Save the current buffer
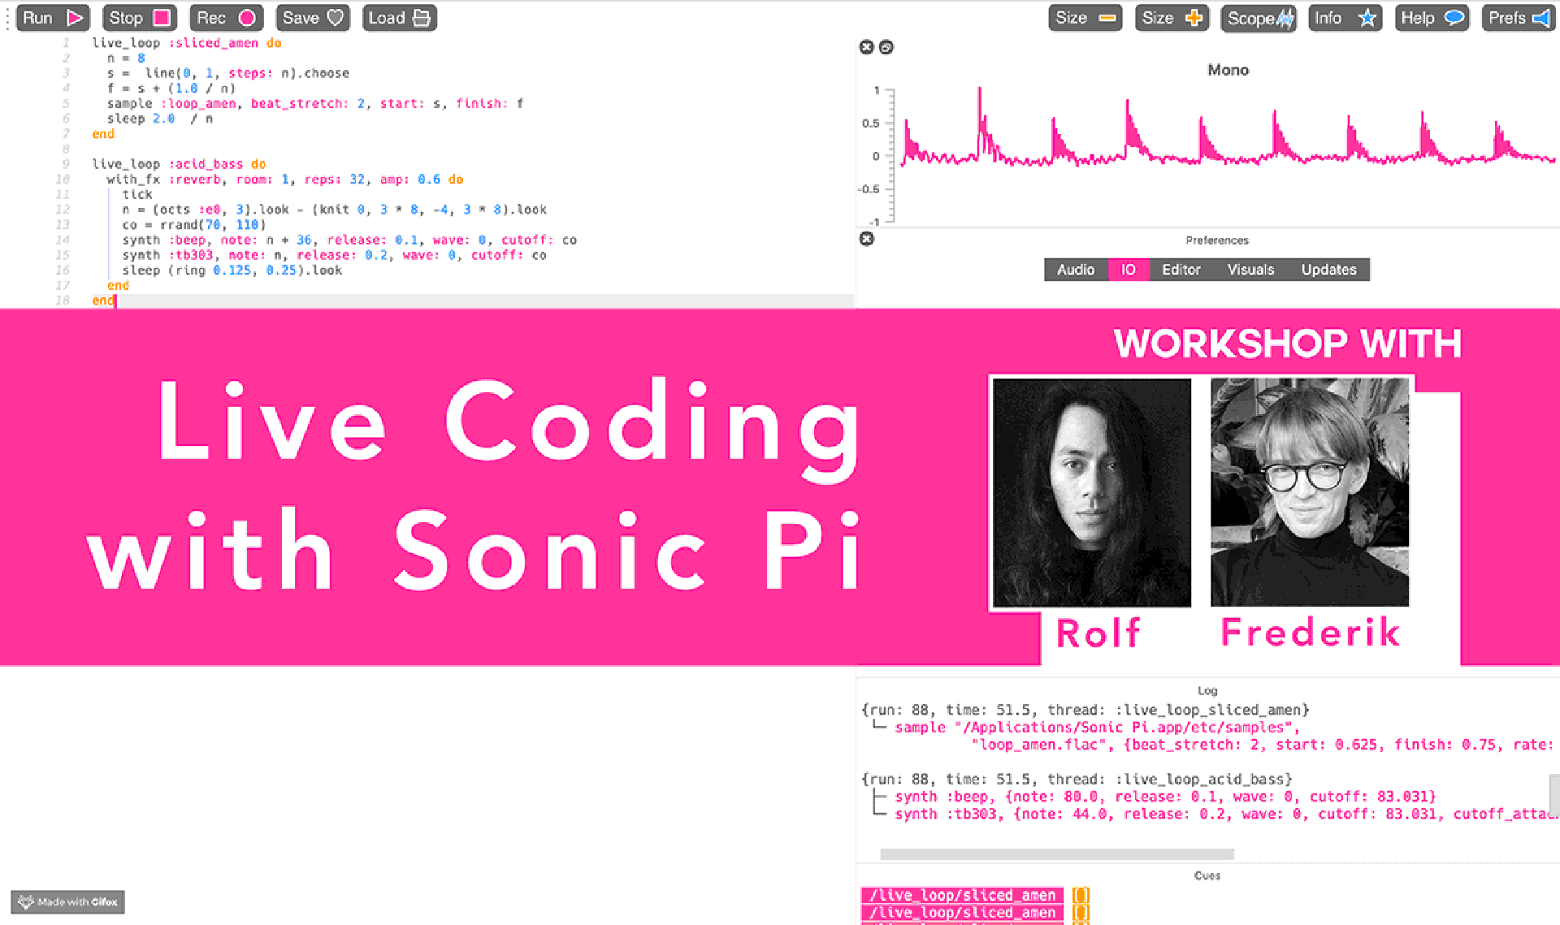This screenshot has height=925, width=1560. [x=313, y=18]
